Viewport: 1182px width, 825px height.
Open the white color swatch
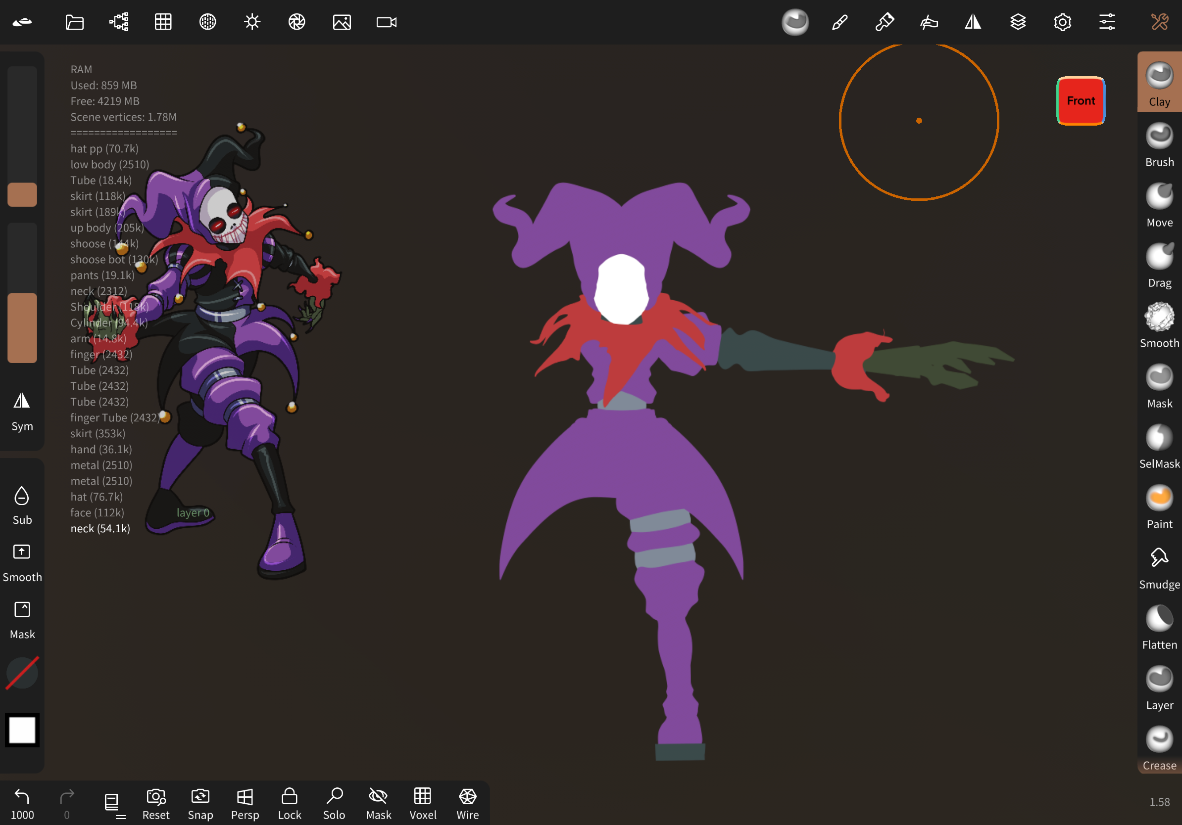click(x=22, y=730)
